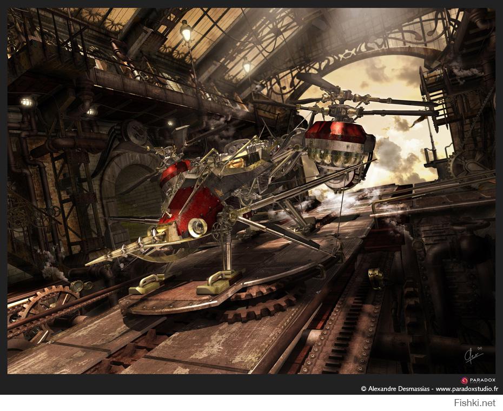Click the glowing wall lamp on left side

point(27,102)
